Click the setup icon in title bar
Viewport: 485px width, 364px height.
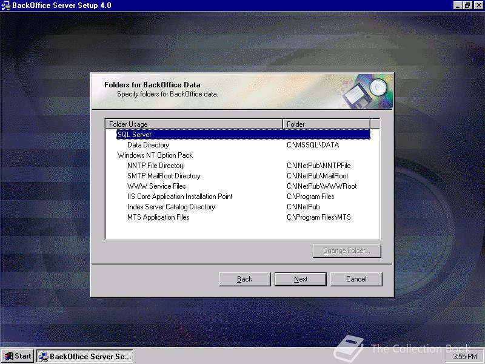tap(5, 5)
